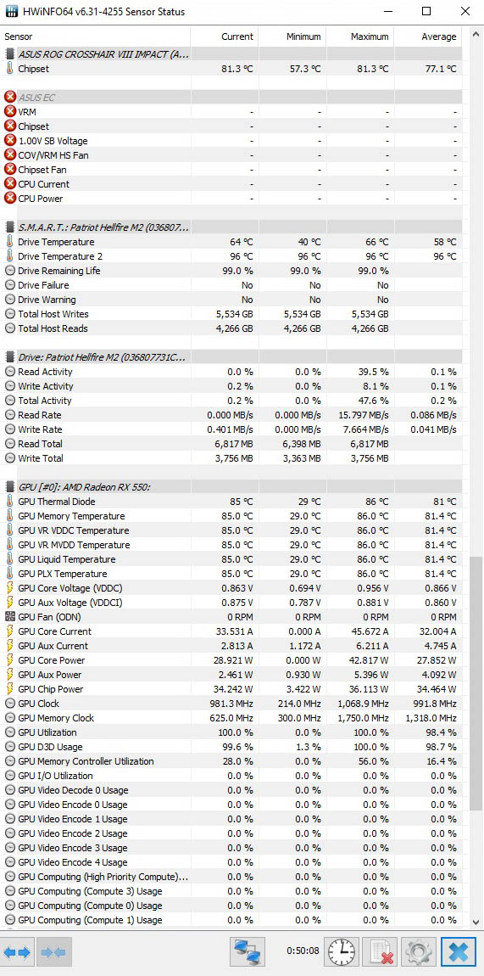Open settings gear icon in bottom toolbar
This screenshot has width=484, height=976.
pos(418,952)
